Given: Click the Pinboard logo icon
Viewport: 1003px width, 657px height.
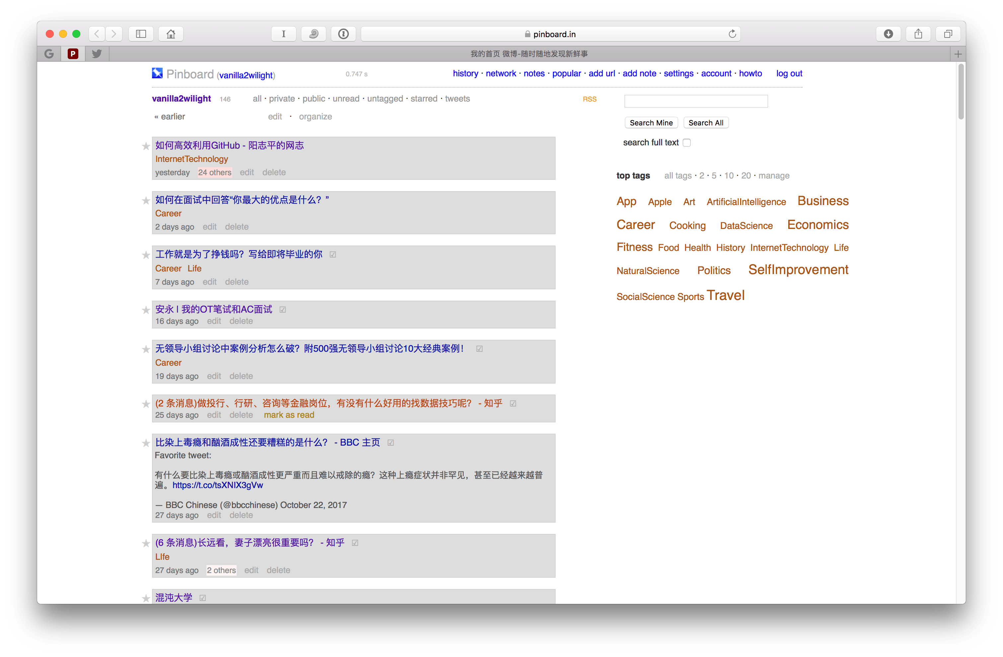Looking at the screenshot, I should (157, 73).
